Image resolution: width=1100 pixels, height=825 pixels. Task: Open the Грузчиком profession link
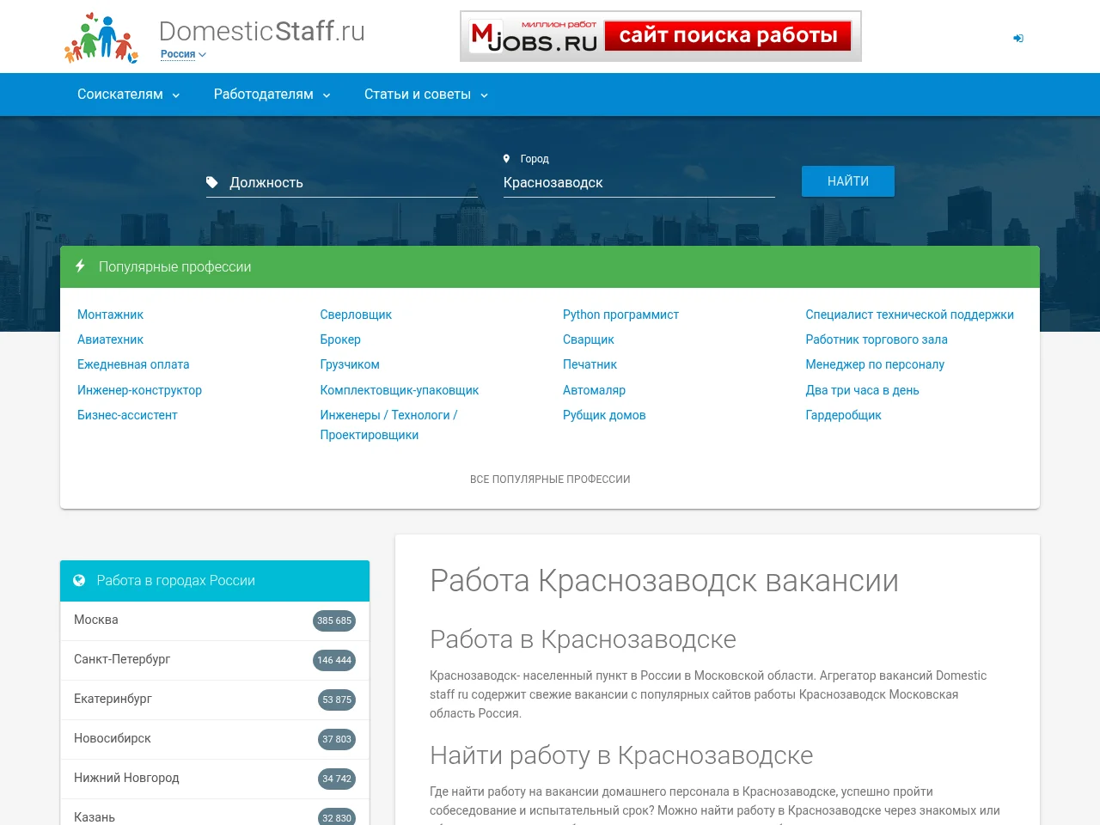pos(350,364)
